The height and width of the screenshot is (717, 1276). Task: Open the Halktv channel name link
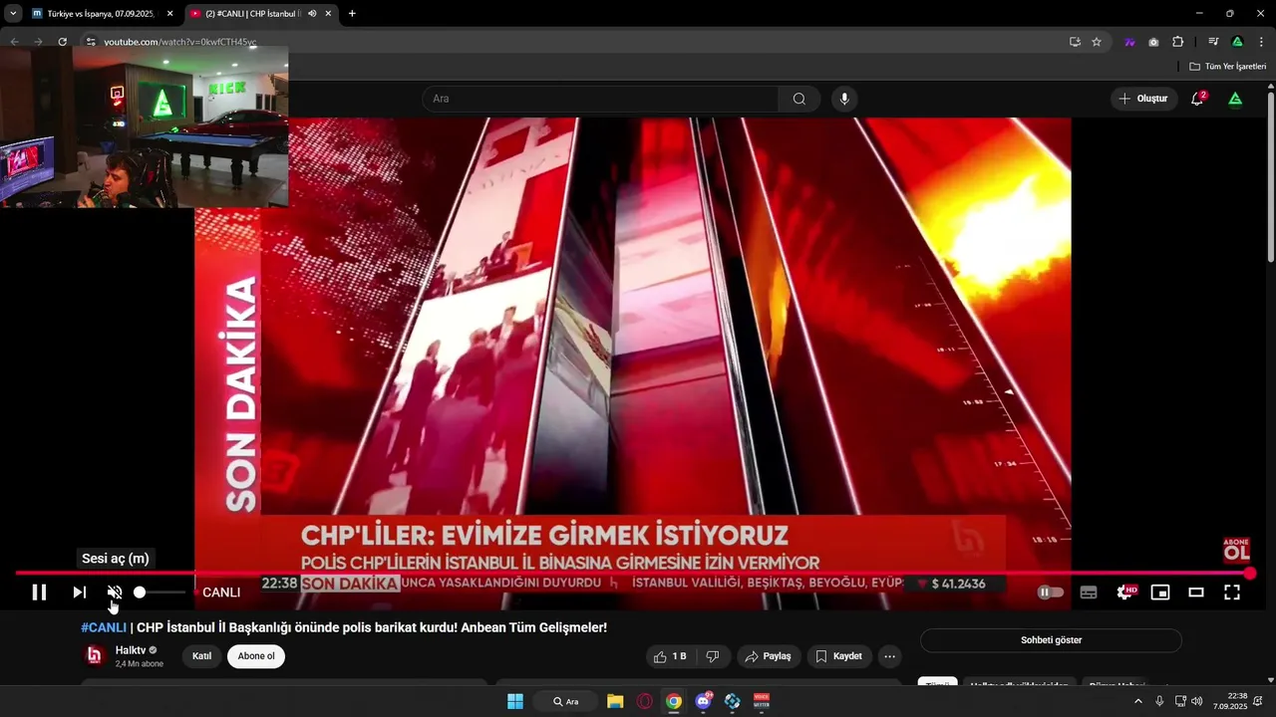pyautogui.click(x=131, y=650)
